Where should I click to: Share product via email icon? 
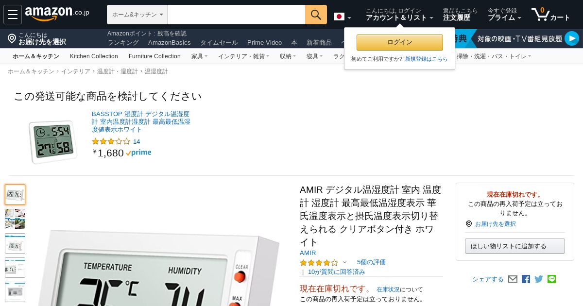(513, 279)
